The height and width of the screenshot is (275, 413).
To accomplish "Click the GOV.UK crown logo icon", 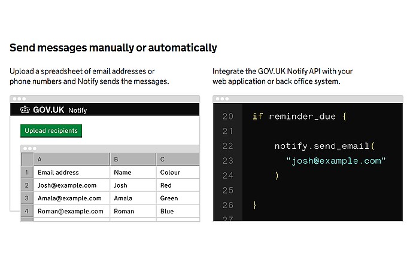I will click(x=25, y=109).
